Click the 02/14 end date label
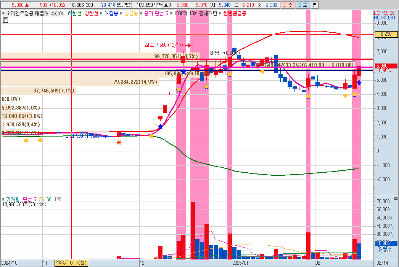Screen dimensions: 399x267 pyautogui.click(x=382, y=263)
